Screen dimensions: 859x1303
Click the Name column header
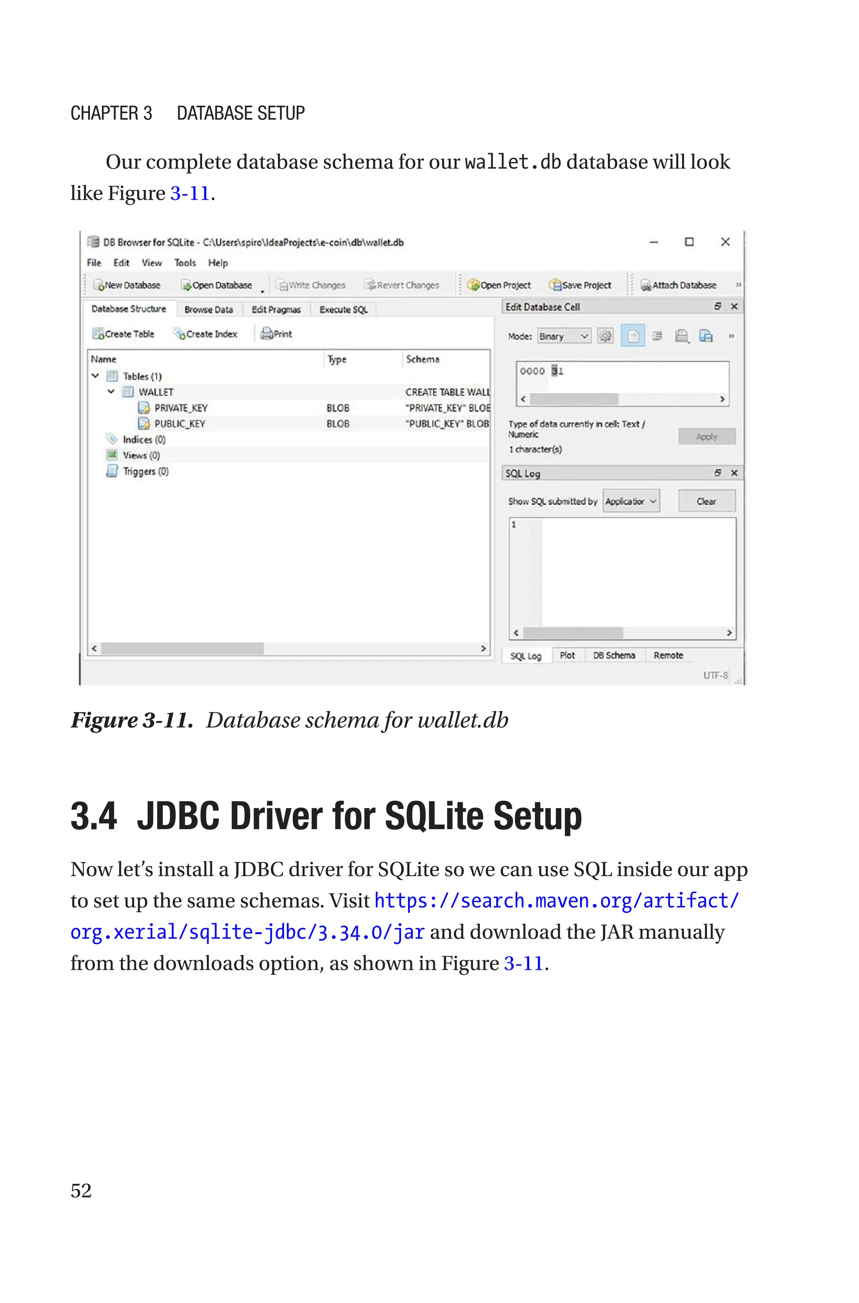tap(206, 360)
